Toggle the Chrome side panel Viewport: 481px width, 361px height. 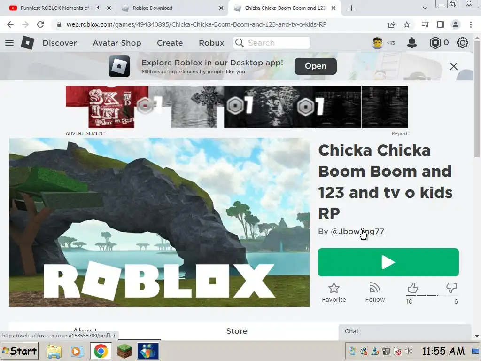(441, 24)
